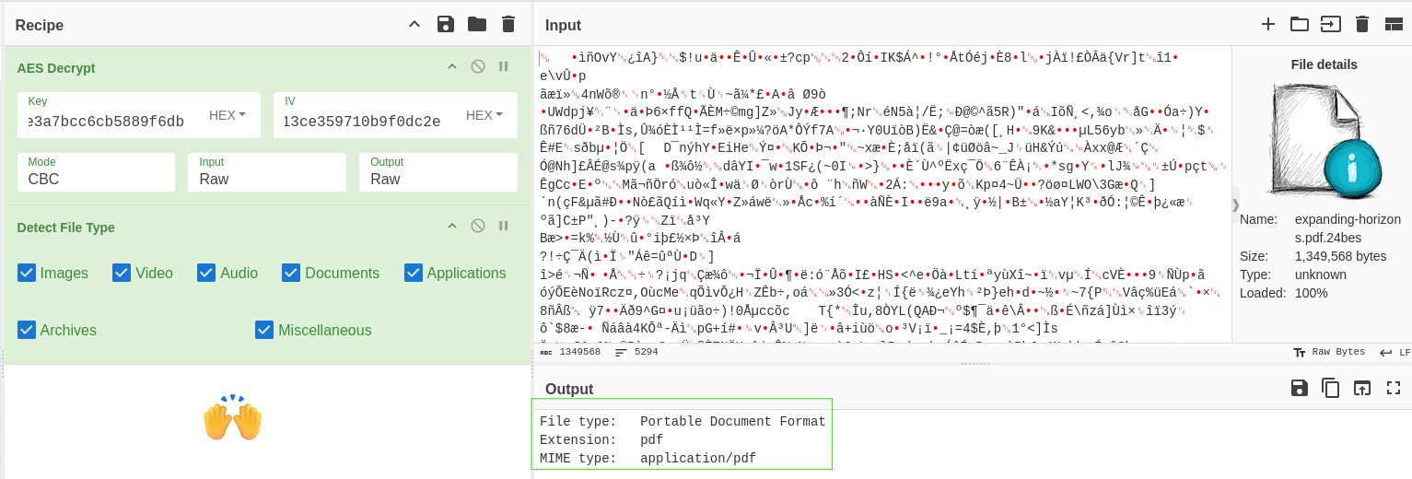The width and height of the screenshot is (1412, 479).
Task: Click the Output pane title
Action: pos(569,389)
